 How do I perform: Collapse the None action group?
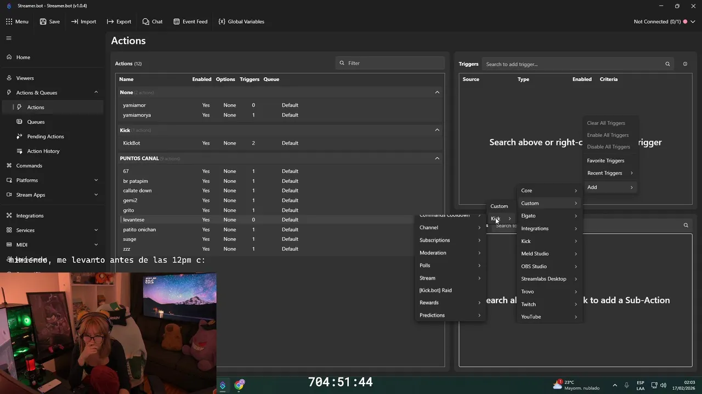(437, 92)
